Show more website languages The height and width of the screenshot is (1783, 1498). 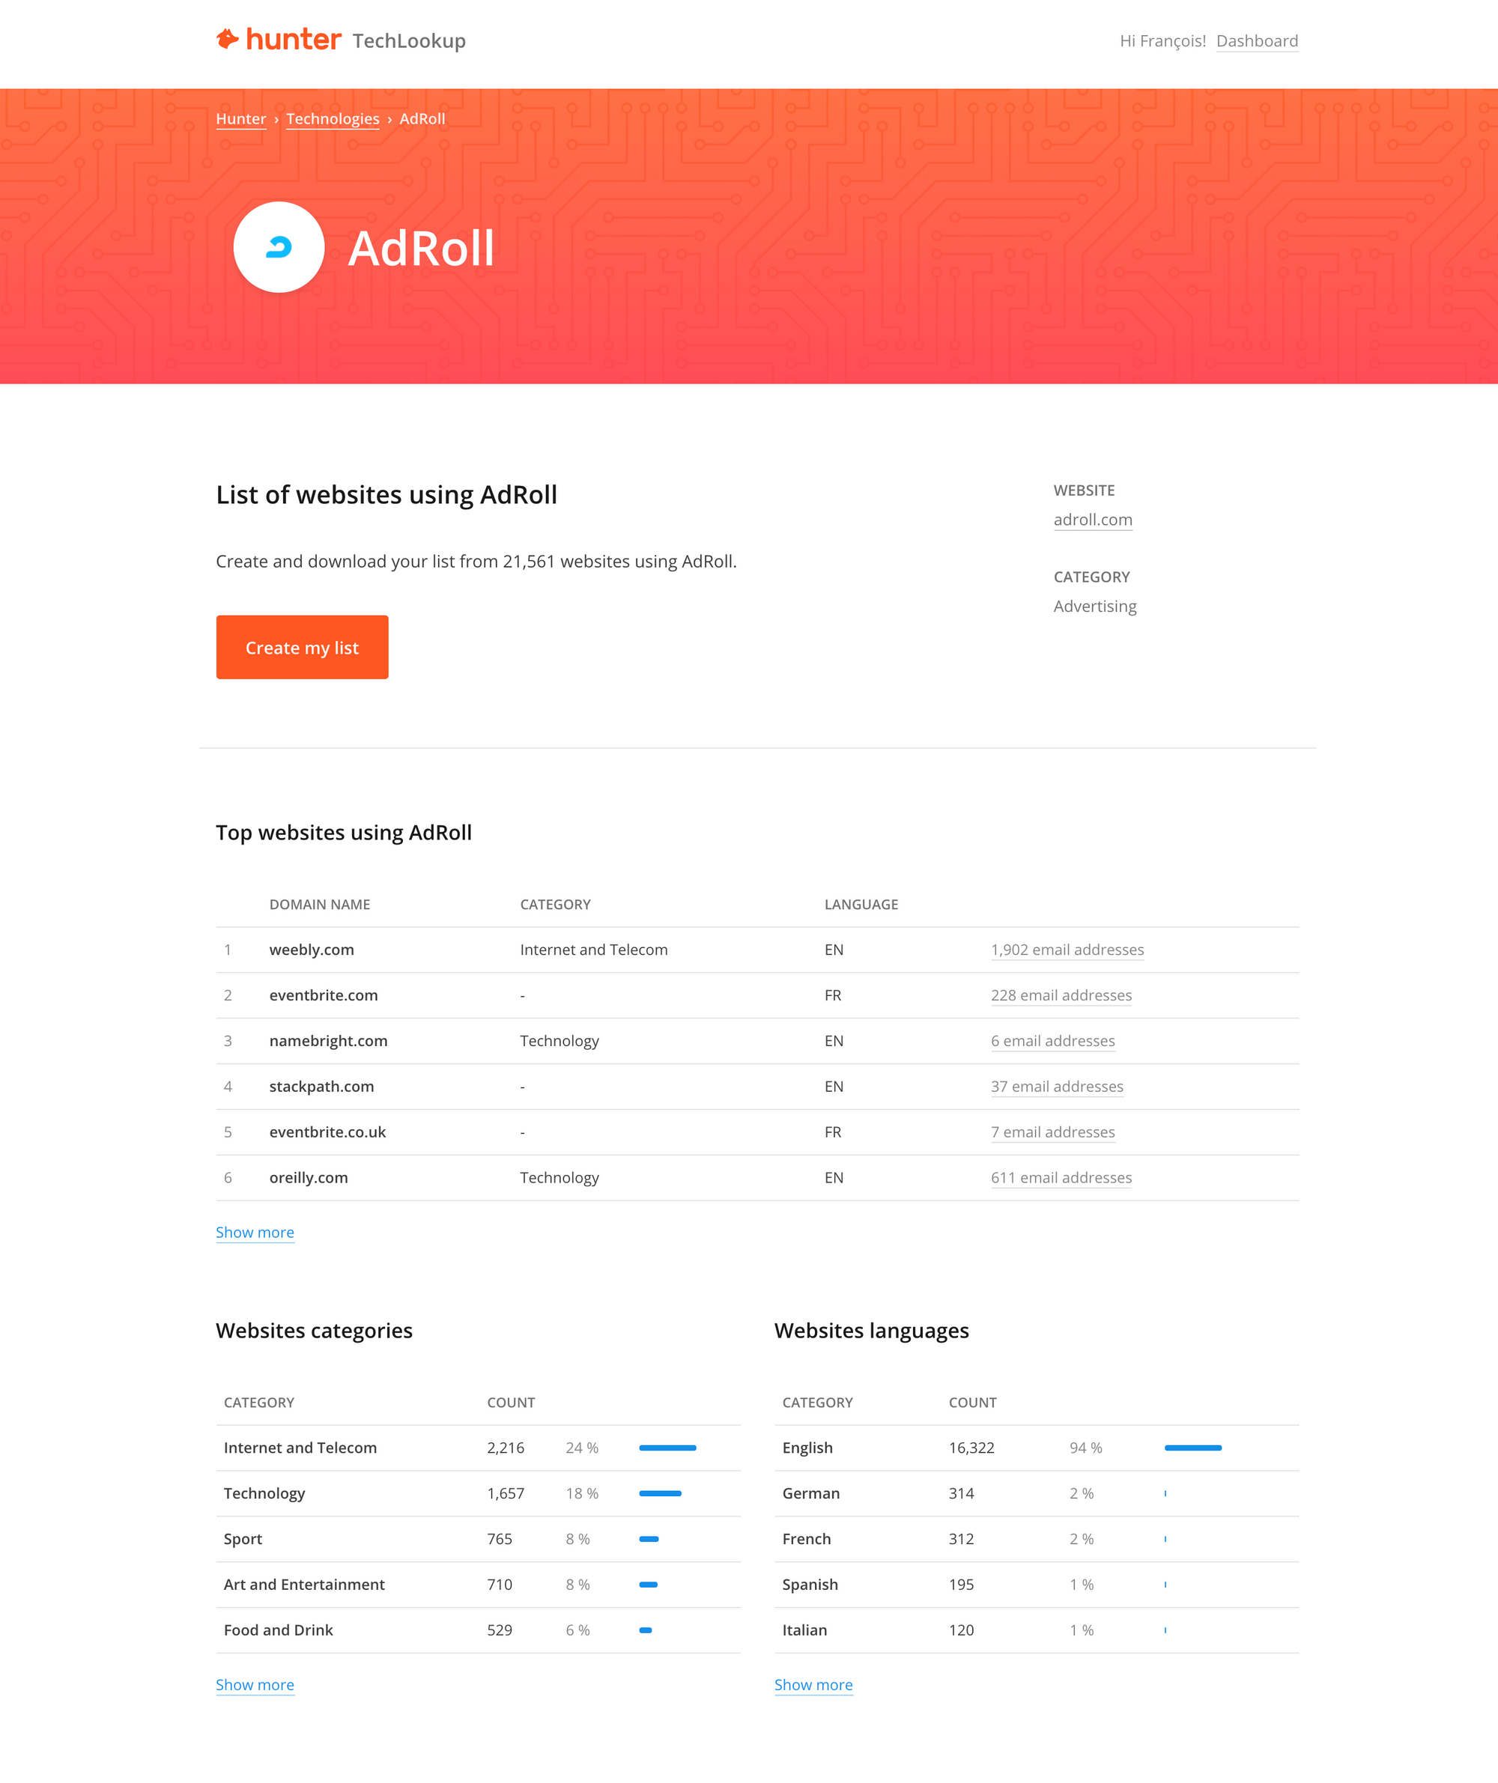tap(813, 1683)
